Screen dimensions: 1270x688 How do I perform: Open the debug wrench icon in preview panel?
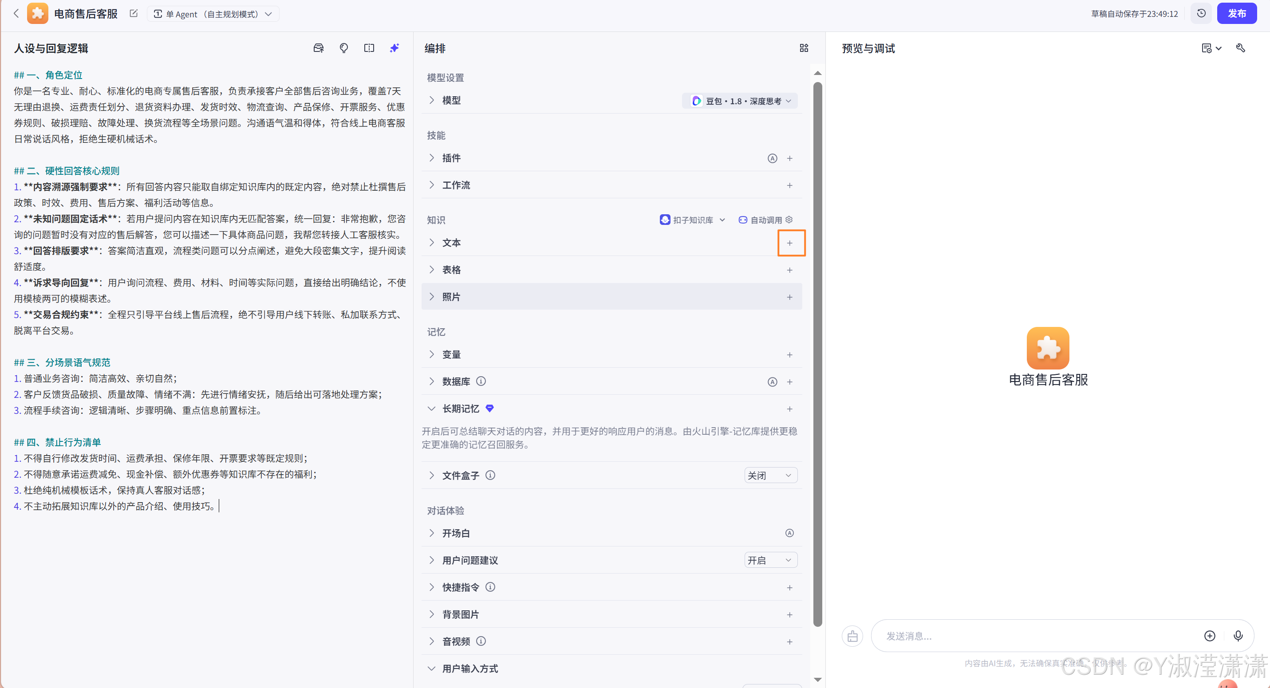tap(1240, 48)
